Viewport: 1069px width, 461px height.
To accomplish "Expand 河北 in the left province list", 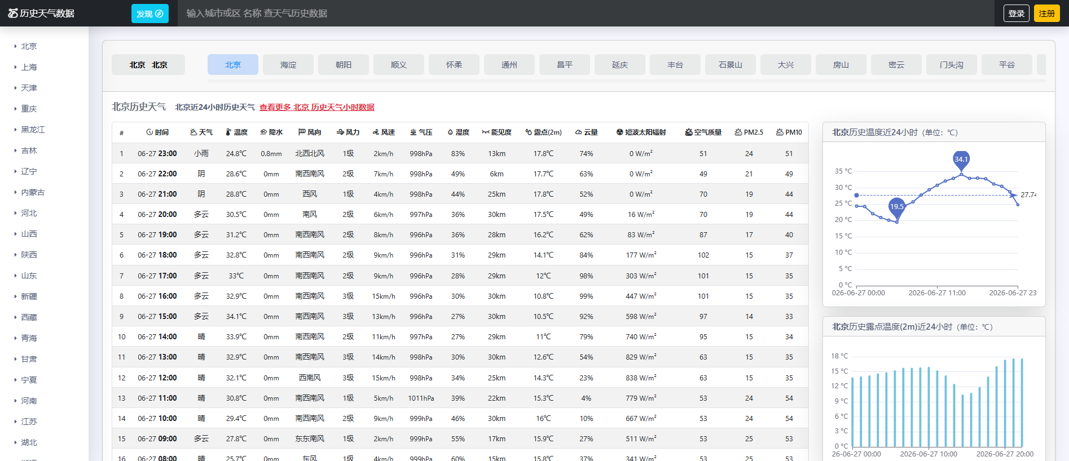I will tap(15, 213).
